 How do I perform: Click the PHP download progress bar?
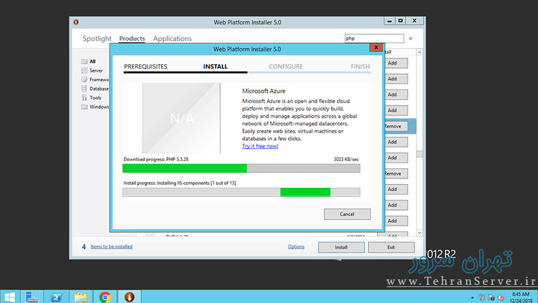241,168
